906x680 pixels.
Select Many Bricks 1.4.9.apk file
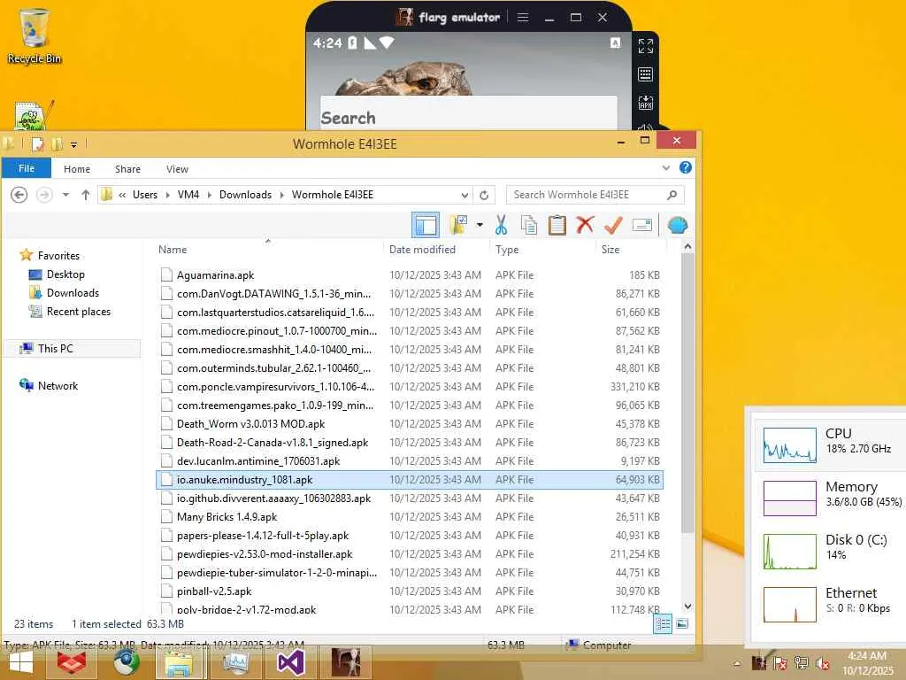(x=409, y=517)
